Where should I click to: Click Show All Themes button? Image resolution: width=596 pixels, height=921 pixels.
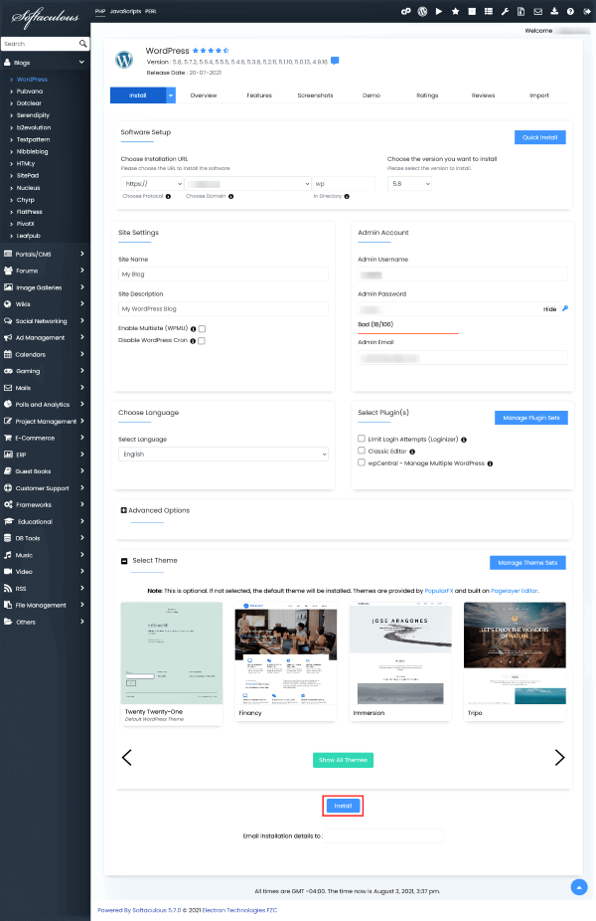[343, 760]
